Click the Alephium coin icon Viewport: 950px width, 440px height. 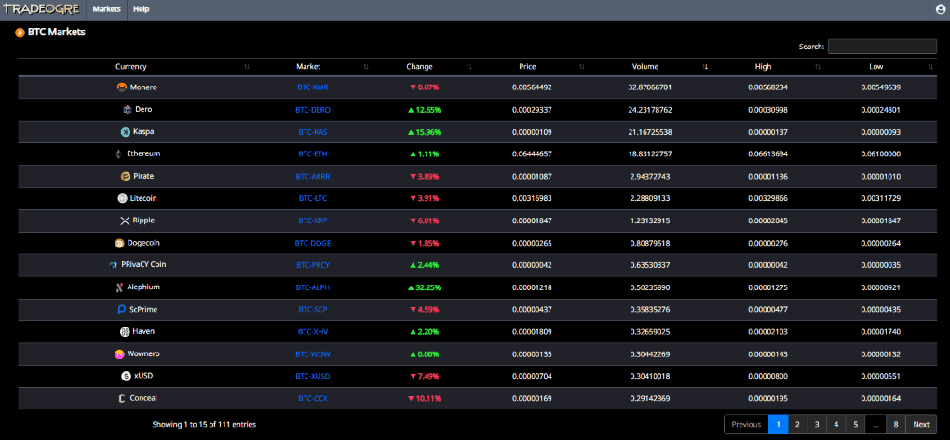[x=119, y=287]
